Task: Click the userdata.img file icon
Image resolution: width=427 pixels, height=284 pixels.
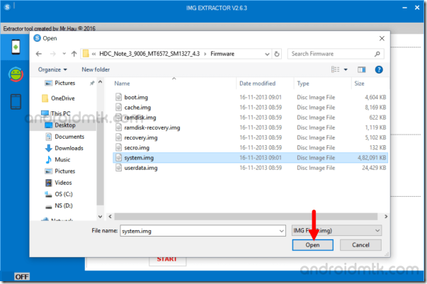Action: pos(118,168)
